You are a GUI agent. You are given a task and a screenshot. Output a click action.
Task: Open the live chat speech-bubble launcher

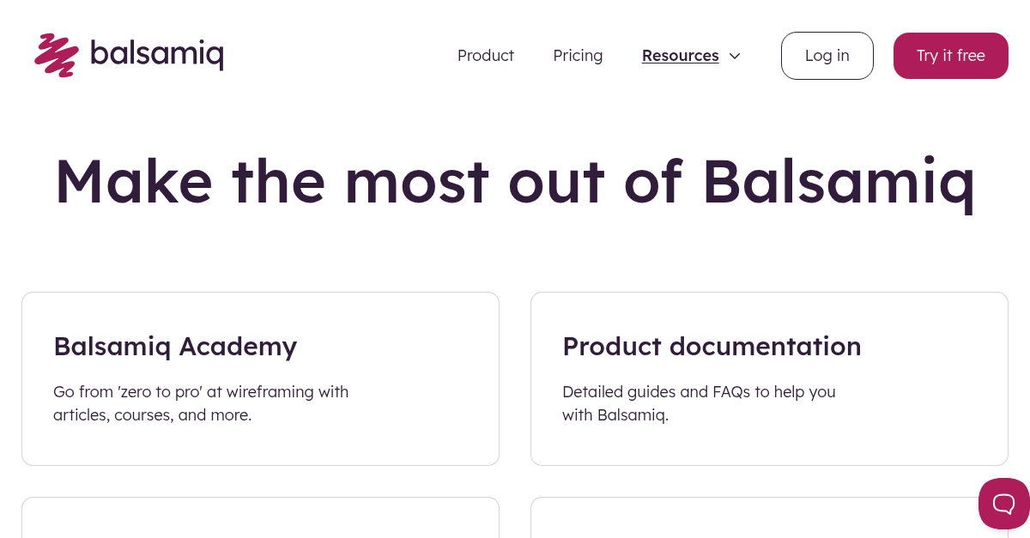1003,504
